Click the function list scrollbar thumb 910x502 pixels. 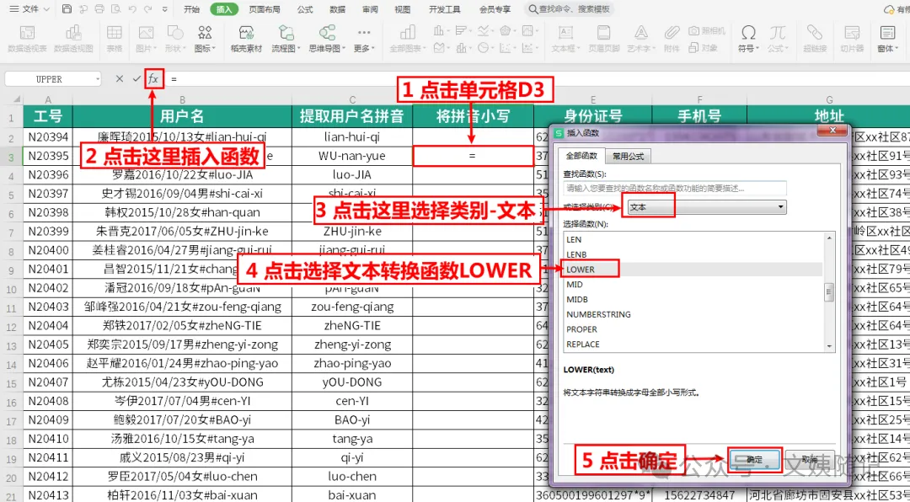[829, 292]
